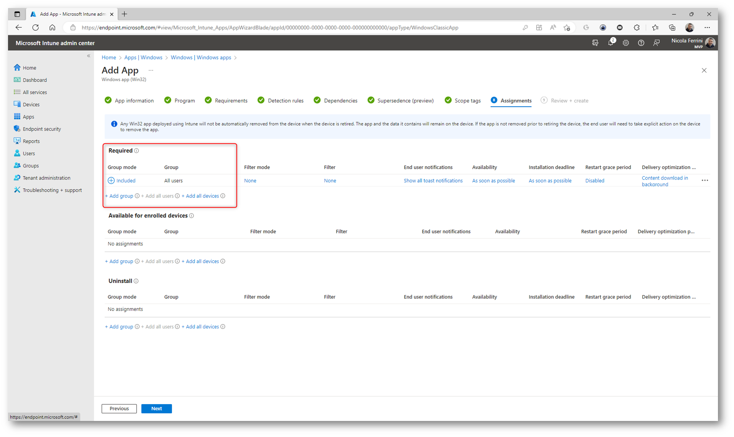Click Show all toast notifications link
The height and width of the screenshot is (437, 734).
[433, 181]
